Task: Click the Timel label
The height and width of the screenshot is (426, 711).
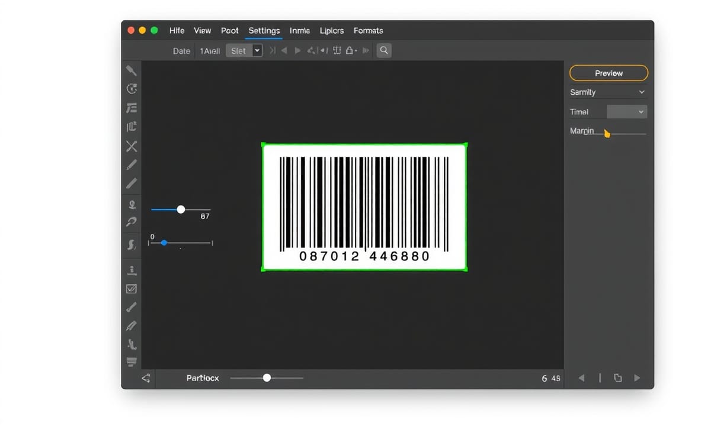Action: coord(579,112)
